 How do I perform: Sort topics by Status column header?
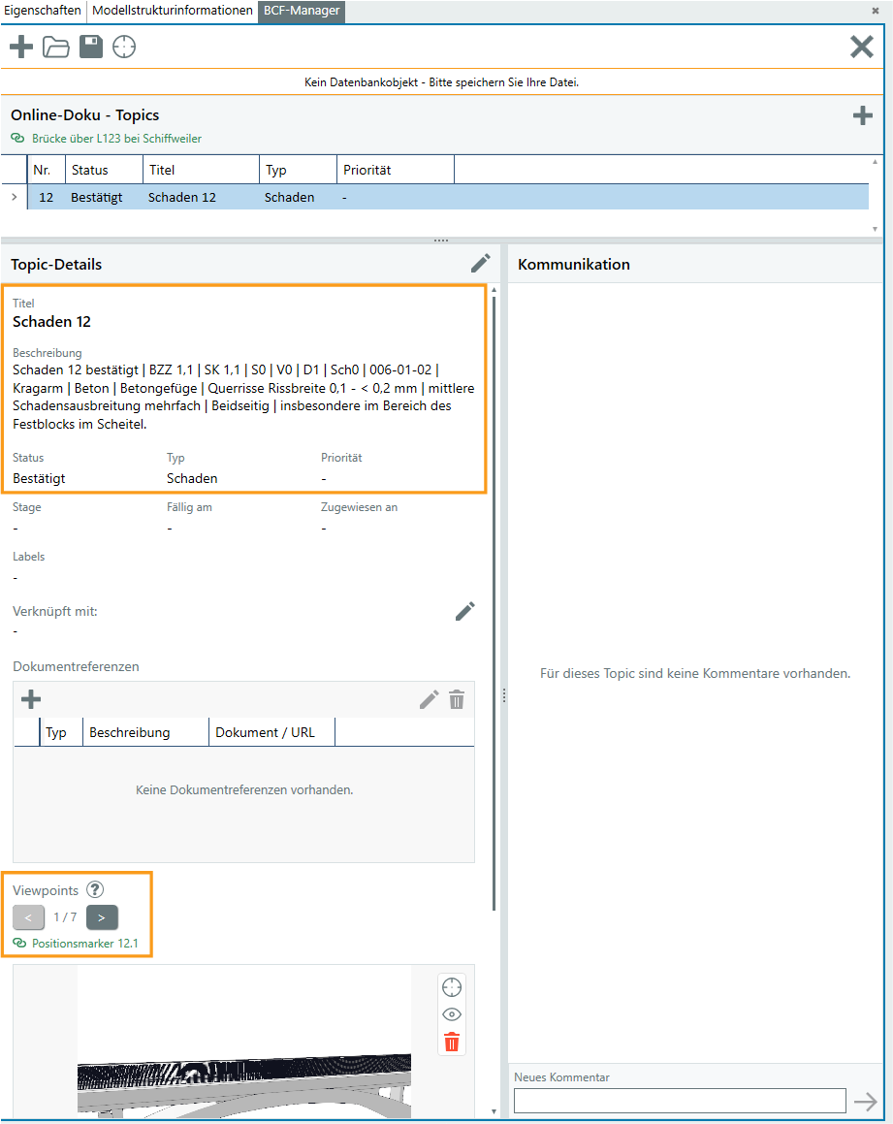[x=104, y=170]
